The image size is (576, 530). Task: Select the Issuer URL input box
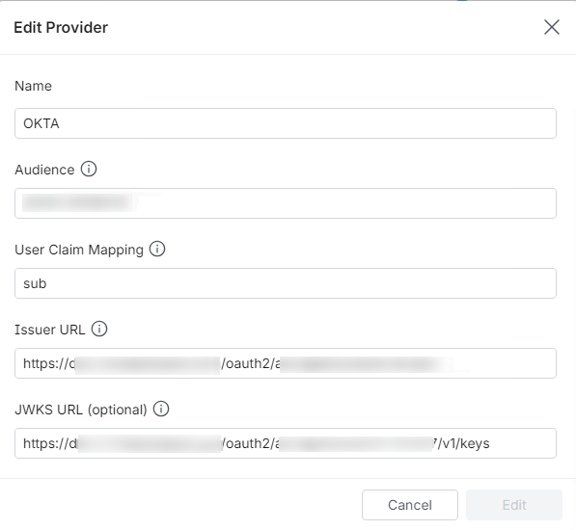286,363
